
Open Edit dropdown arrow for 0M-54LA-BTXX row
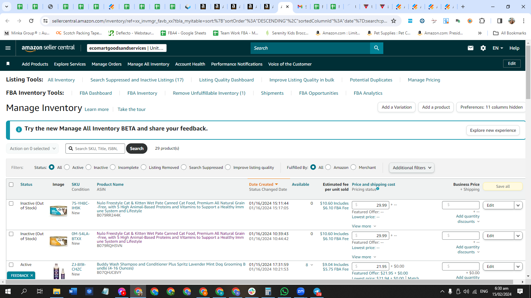pos(518,236)
